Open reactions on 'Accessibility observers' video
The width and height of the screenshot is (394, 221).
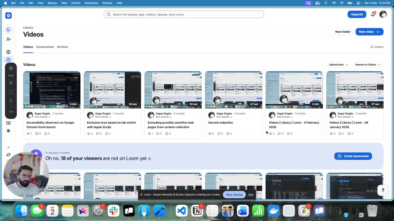[x=47, y=134]
